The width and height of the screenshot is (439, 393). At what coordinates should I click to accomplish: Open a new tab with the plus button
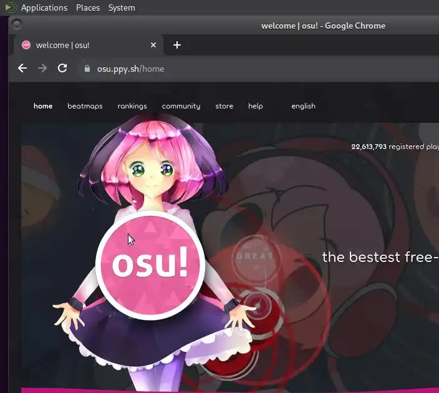pyautogui.click(x=177, y=45)
